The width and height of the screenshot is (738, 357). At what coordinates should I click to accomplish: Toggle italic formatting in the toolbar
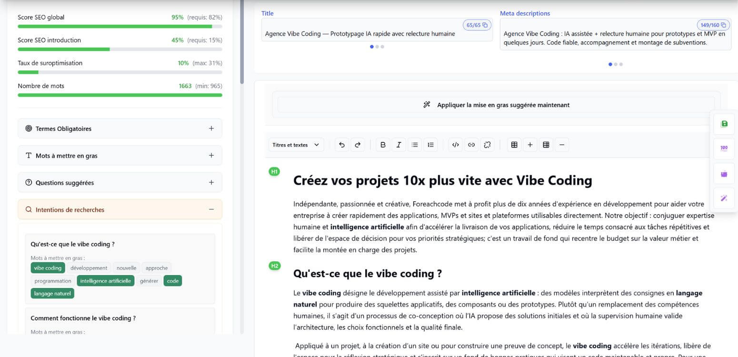[399, 145]
